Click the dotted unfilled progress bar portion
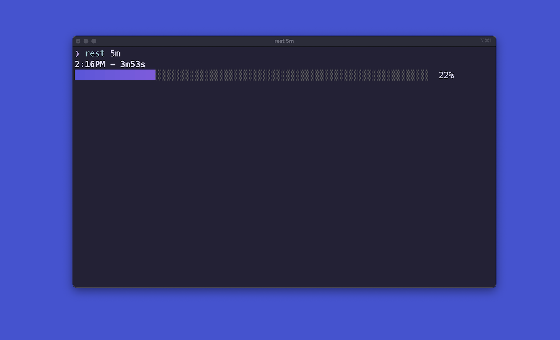 coord(292,75)
